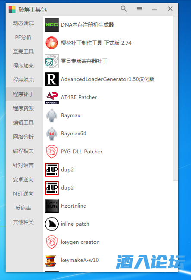Select the PE分析 category

tap(23, 37)
